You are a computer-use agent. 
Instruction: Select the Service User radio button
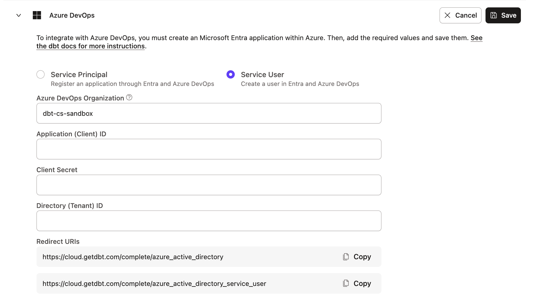coord(230,74)
